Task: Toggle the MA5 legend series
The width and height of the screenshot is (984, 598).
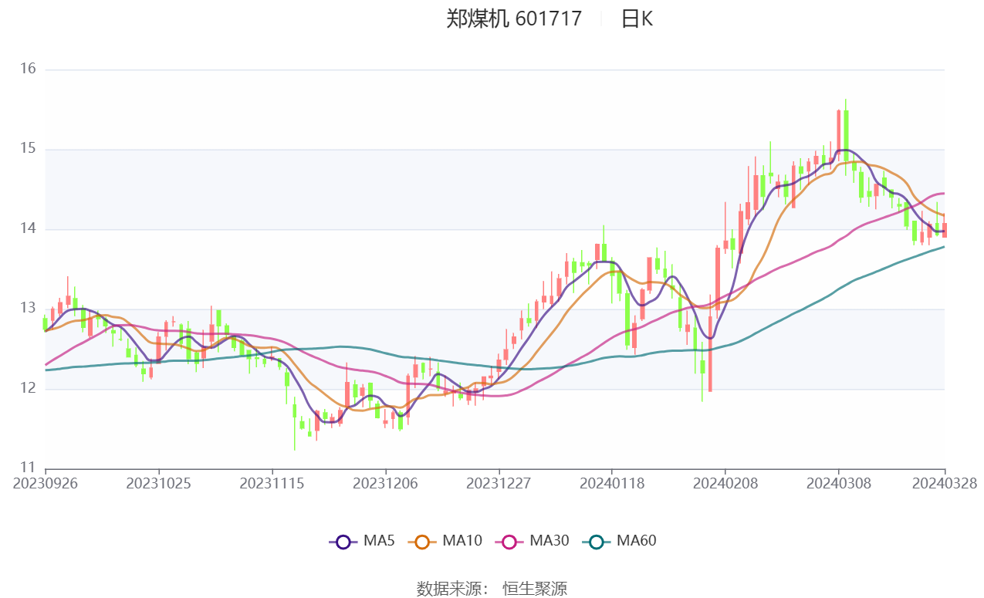Action: tap(362, 541)
